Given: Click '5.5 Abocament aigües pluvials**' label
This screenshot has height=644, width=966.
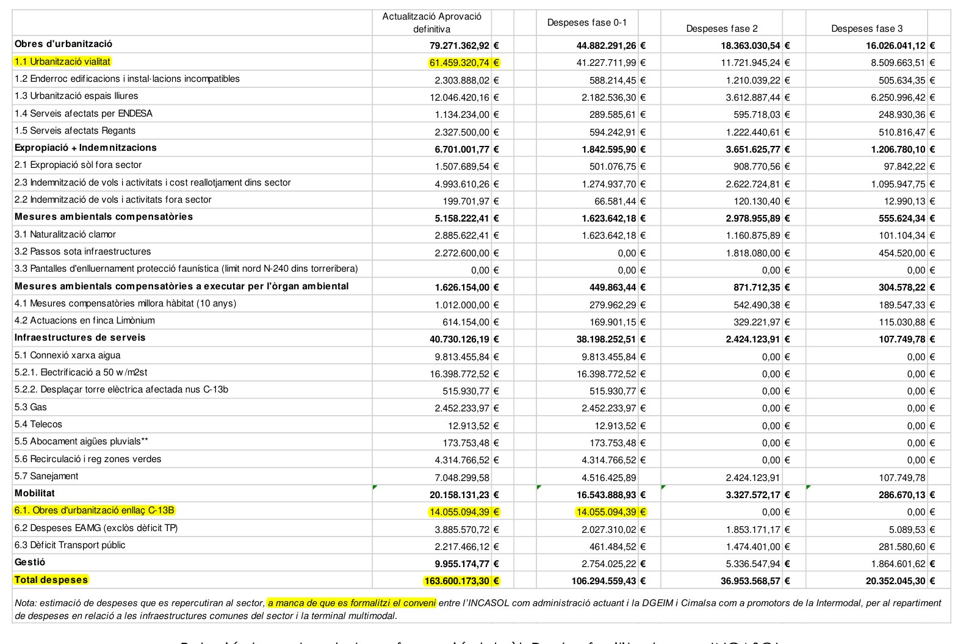Looking at the screenshot, I should point(81,441).
